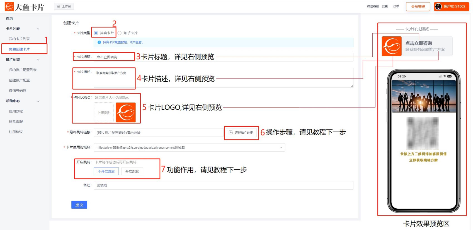473x230 pixels.
Task: Collapse the 推广配置 sidebar group
Action: pos(38,60)
